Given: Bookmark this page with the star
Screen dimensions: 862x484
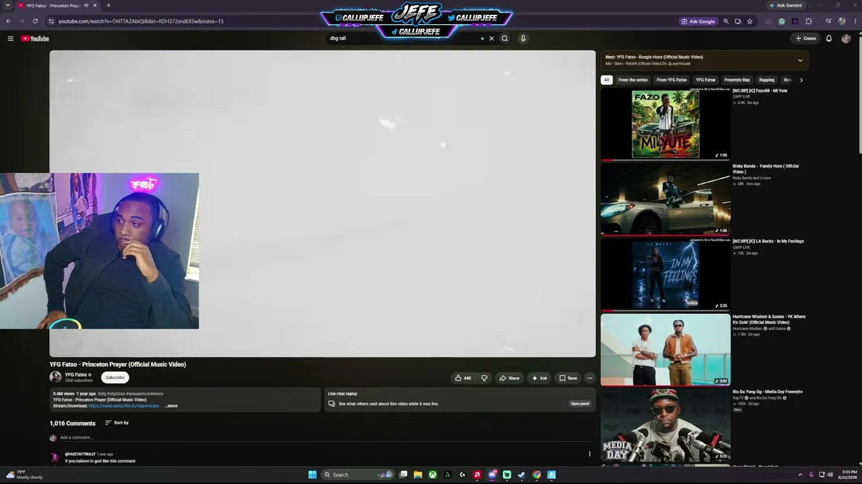Looking at the screenshot, I should tap(750, 21).
